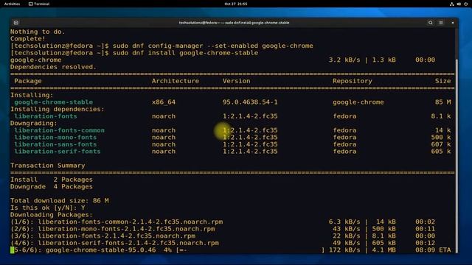Click liberation-serif-fonts package name
Screen dimensions: 472x265
tap(58, 152)
